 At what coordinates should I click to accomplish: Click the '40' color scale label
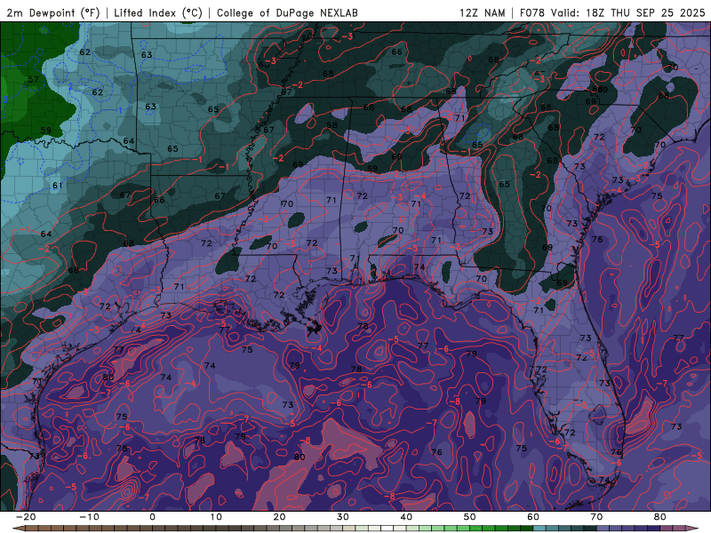click(406, 517)
